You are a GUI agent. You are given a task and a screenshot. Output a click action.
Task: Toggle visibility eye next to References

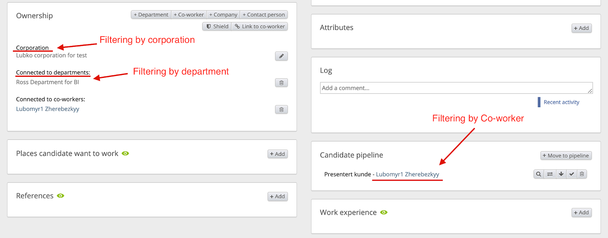click(60, 196)
